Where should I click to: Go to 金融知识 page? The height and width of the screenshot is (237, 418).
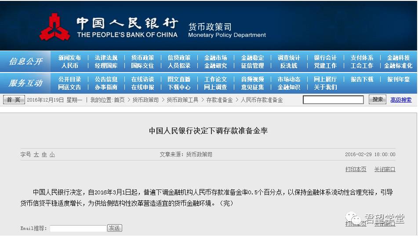click(289, 87)
